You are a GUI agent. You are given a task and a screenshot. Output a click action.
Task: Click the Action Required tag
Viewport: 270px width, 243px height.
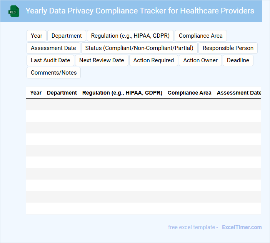(x=153, y=60)
